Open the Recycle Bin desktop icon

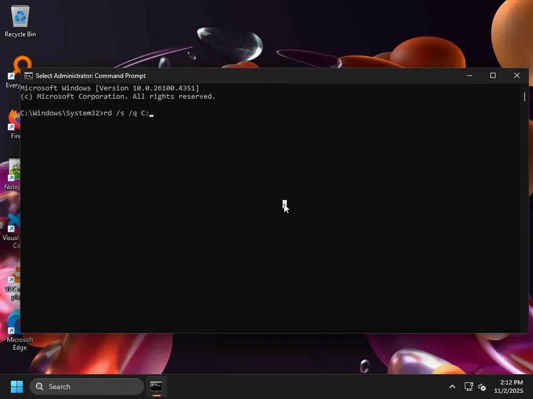(20, 21)
